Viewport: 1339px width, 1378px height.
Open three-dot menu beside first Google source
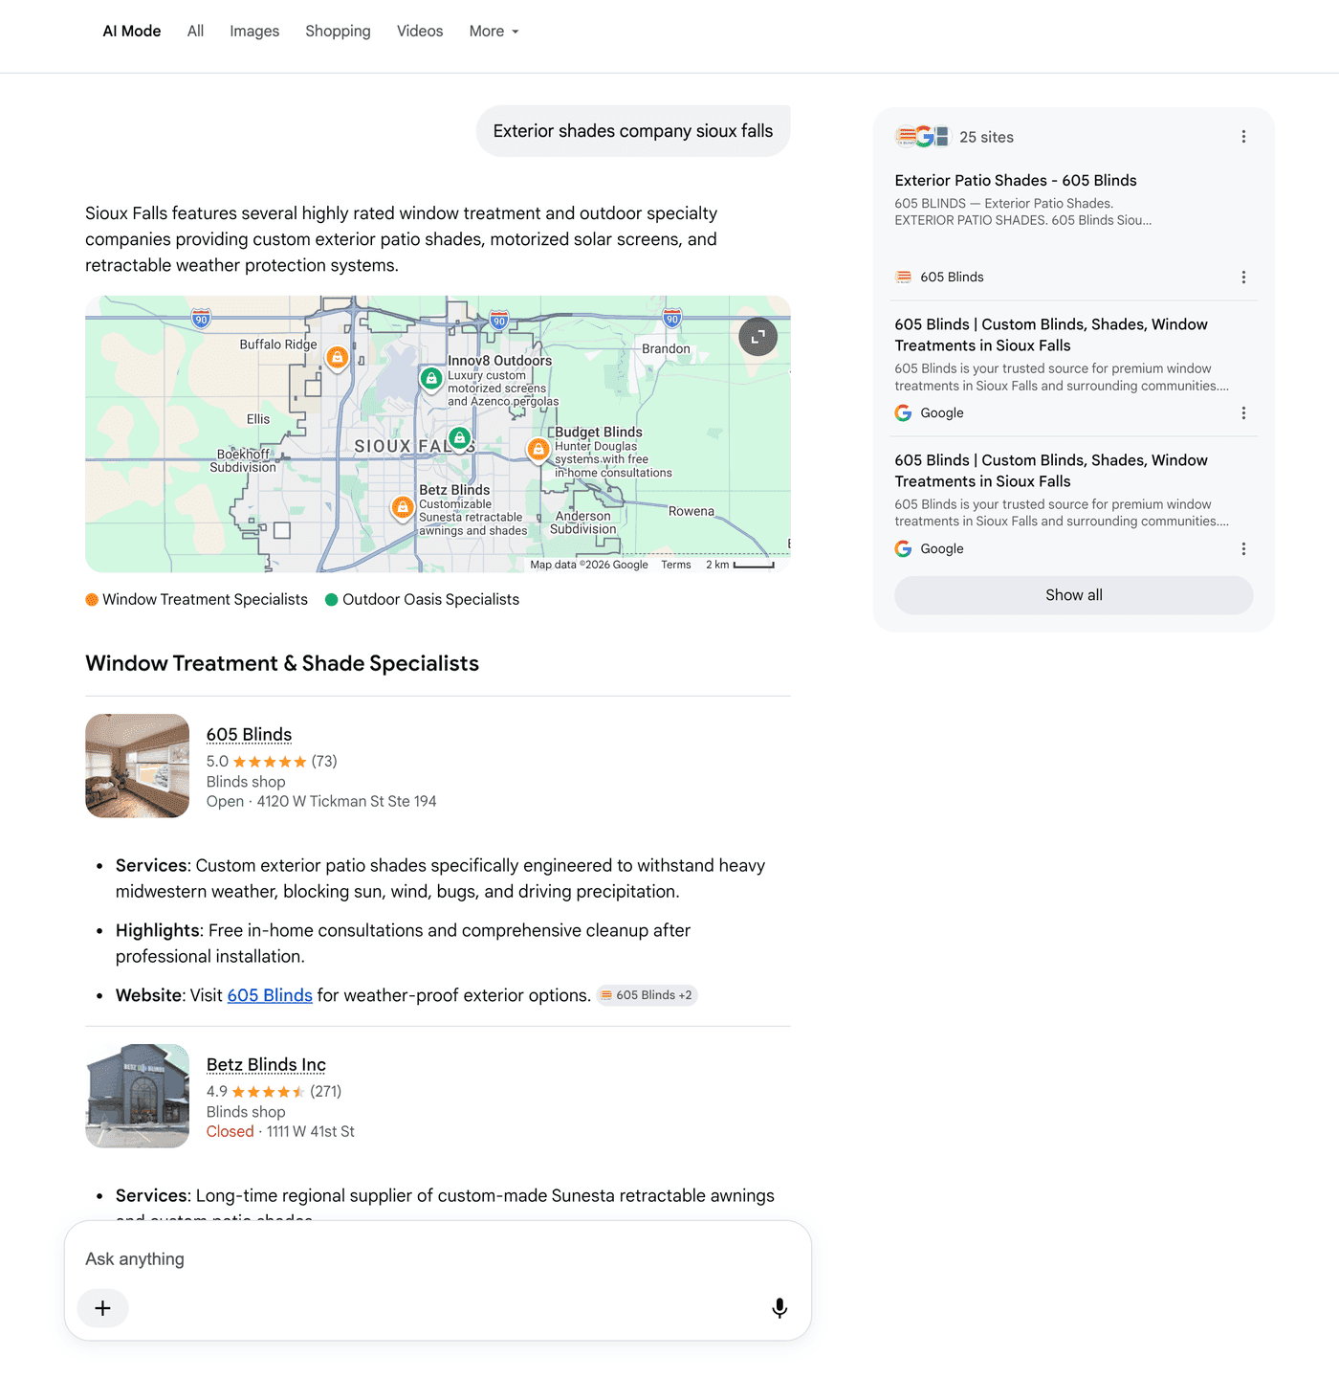[x=1243, y=413]
